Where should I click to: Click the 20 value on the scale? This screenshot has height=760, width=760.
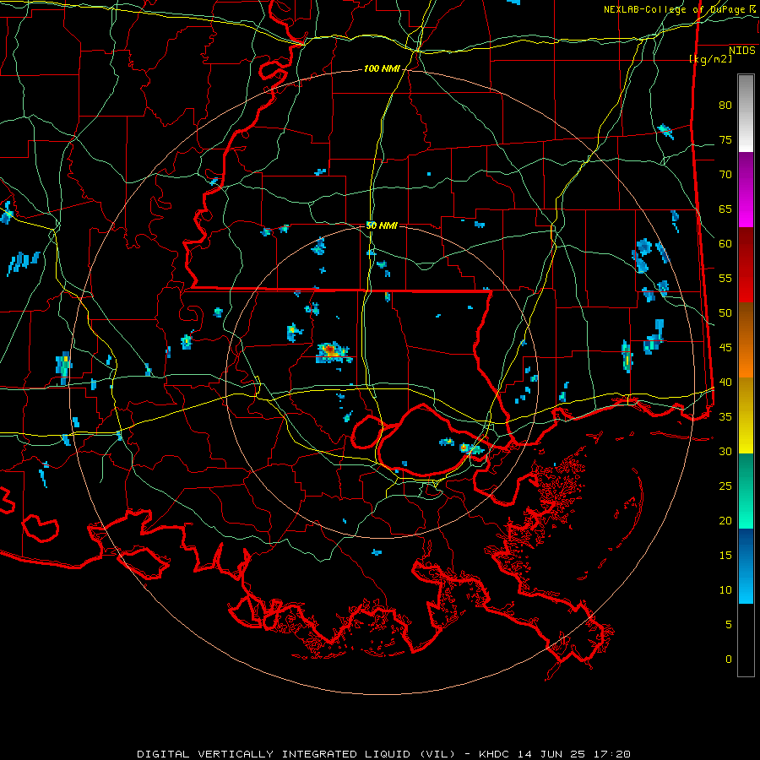[x=725, y=520]
